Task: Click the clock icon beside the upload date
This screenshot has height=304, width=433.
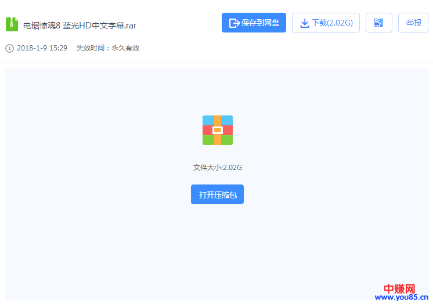Action: [9, 48]
